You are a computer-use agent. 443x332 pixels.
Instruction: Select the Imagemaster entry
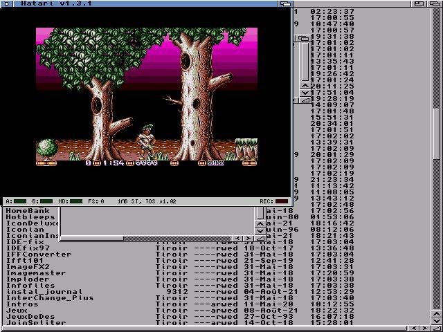36,273
